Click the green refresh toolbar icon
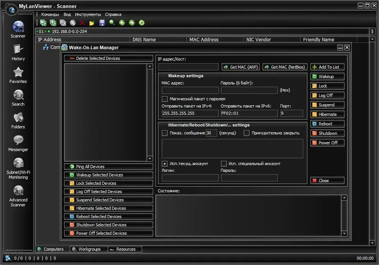Image resolution: width=379 pixels, height=265 pixels. (142, 23)
